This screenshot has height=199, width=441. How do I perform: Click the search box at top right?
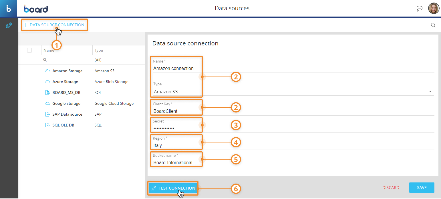(400, 25)
